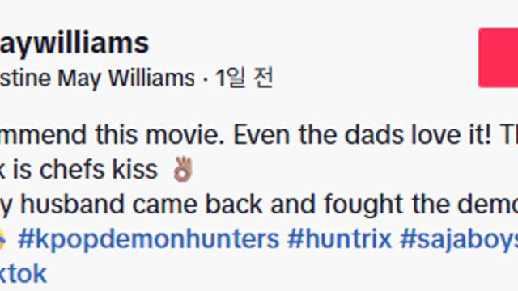Open the #huntrix hashtag link
This screenshot has height=291, width=518.
340,239
